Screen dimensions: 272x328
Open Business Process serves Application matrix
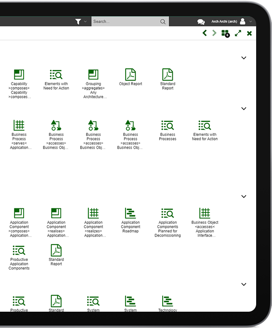coord(19,134)
